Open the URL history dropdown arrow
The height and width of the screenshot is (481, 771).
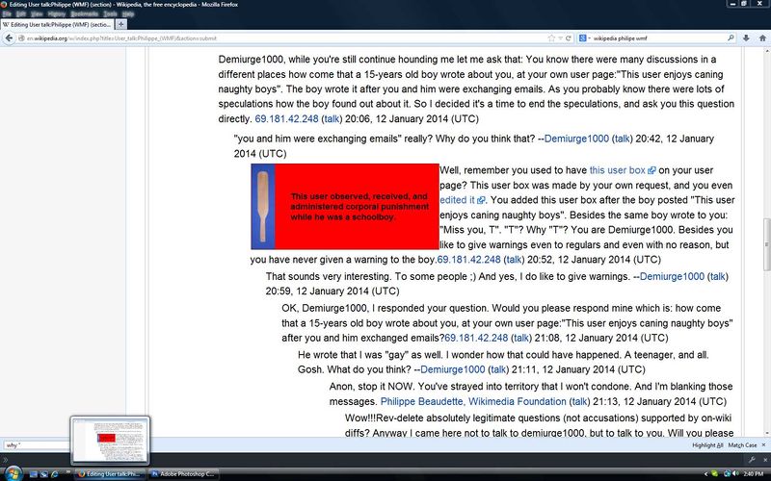(x=561, y=38)
